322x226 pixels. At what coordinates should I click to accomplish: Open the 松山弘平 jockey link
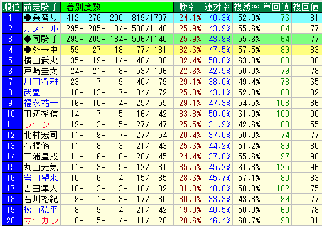(x=41, y=210)
